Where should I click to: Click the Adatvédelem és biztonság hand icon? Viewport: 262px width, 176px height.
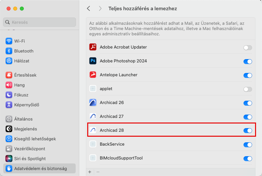[x=9, y=168]
